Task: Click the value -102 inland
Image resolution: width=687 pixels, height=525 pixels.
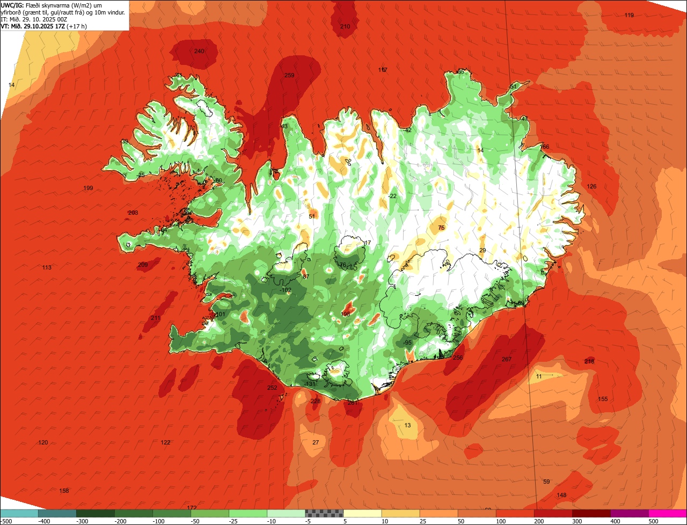Action: click(x=286, y=290)
